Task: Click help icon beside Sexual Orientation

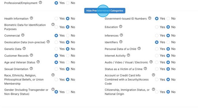Action: click(31, 68)
